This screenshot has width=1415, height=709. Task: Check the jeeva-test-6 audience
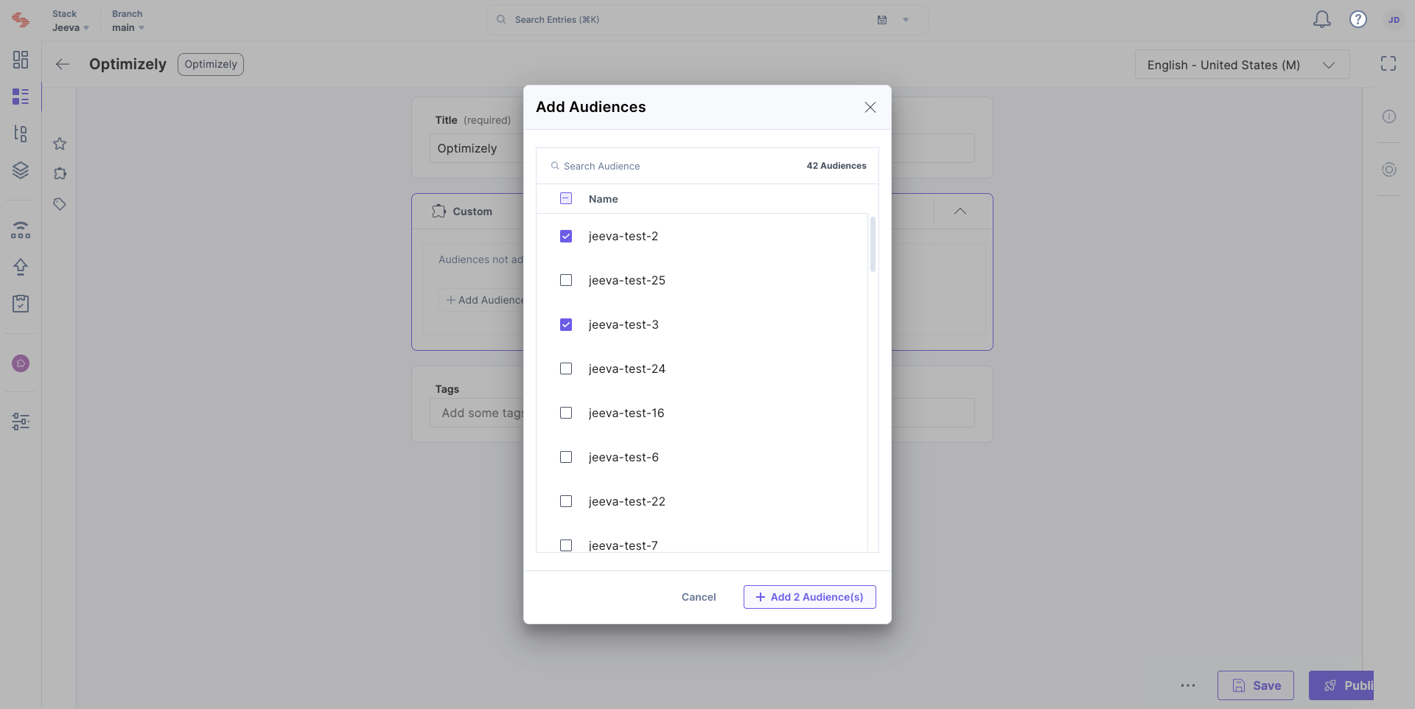coord(566,457)
